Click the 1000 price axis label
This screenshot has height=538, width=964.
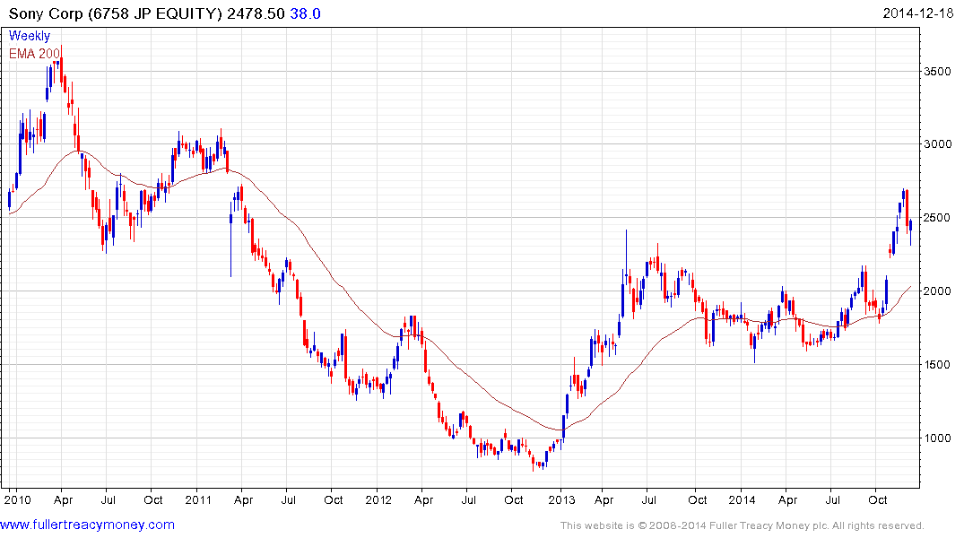coord(938,438)
